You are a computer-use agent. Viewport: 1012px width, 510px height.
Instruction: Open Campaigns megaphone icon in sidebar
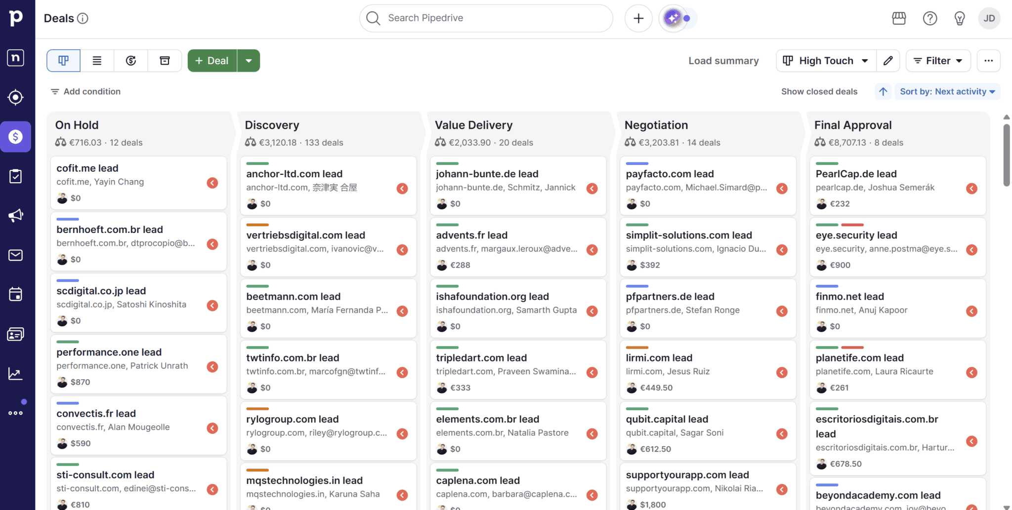16,216
